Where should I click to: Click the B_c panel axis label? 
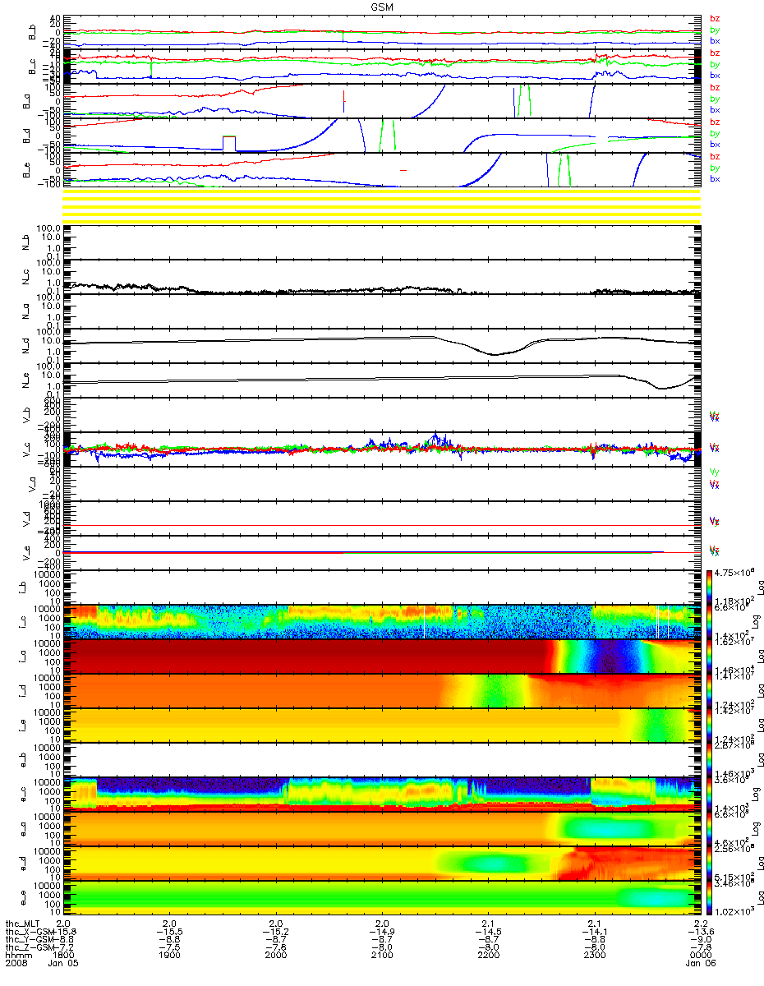(34, 66)
